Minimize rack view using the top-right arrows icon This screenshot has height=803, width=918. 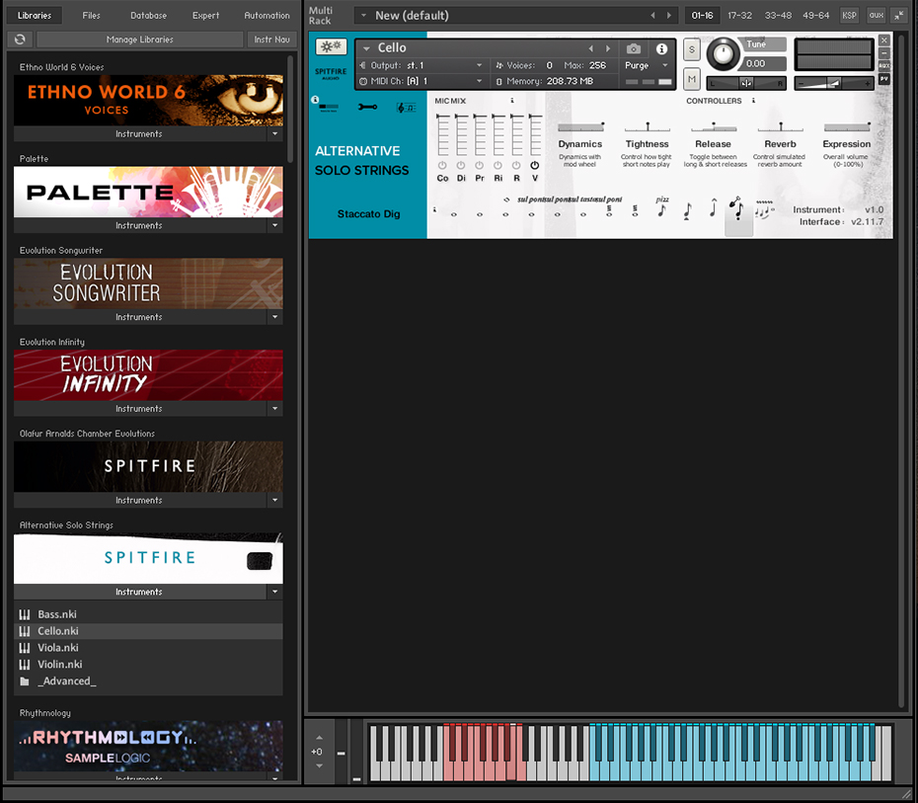[898, 15]
